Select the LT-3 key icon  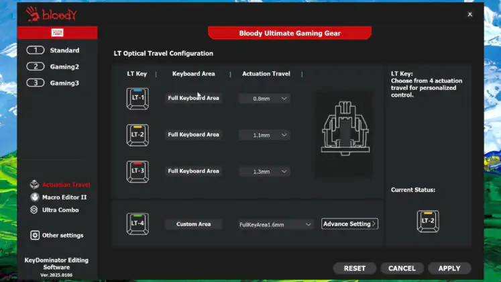point(137,171)
